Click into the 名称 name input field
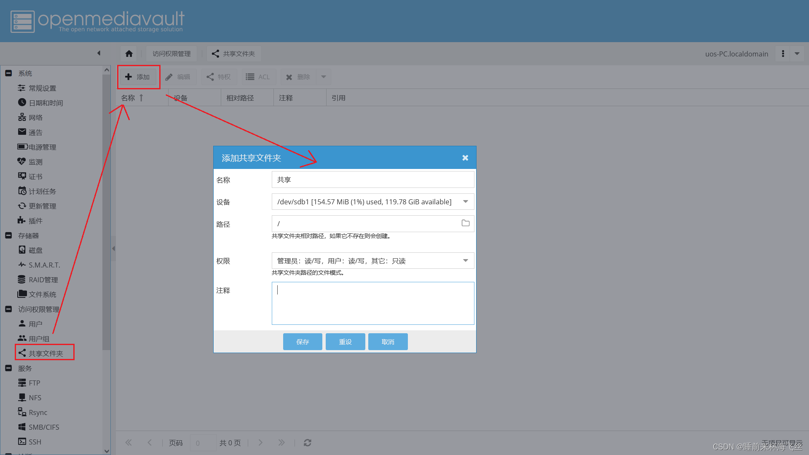The image size is (809, 455). click(372, 180)
